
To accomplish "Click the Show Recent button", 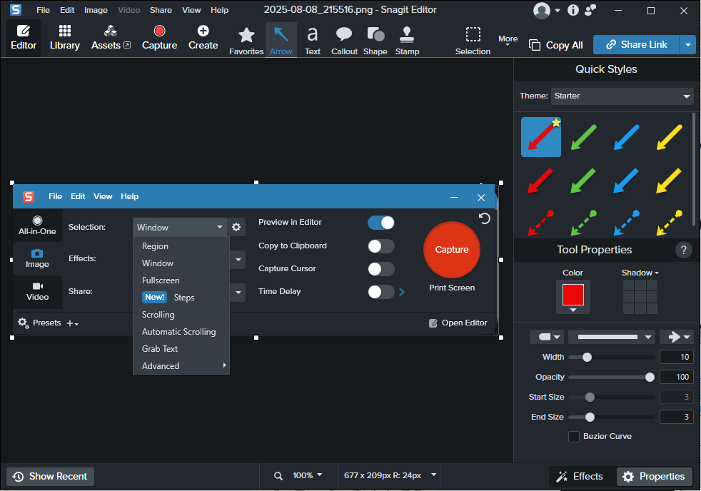I will coord(50,476).
